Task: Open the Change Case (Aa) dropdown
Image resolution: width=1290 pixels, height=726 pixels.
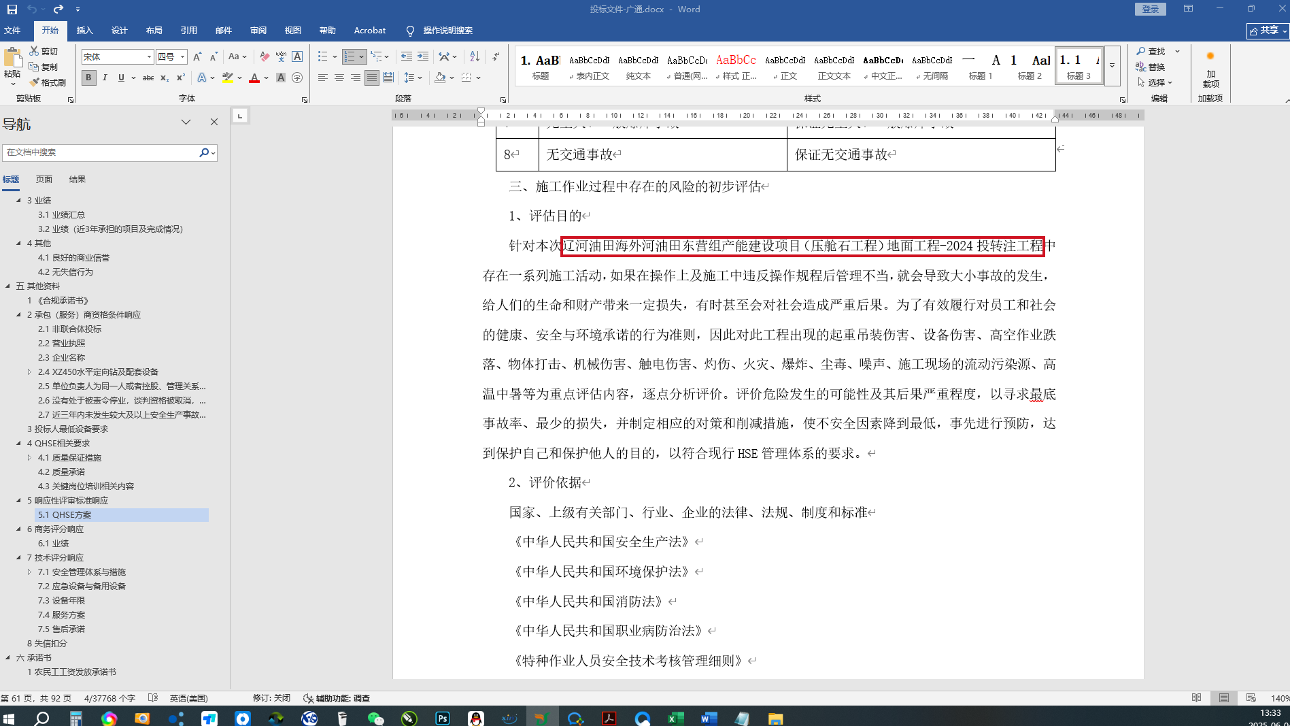Action: click(x=237, y=56)
